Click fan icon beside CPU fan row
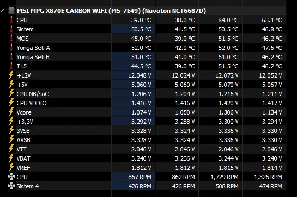The height and width of the screenshot is (197, 297). [11, 176]
